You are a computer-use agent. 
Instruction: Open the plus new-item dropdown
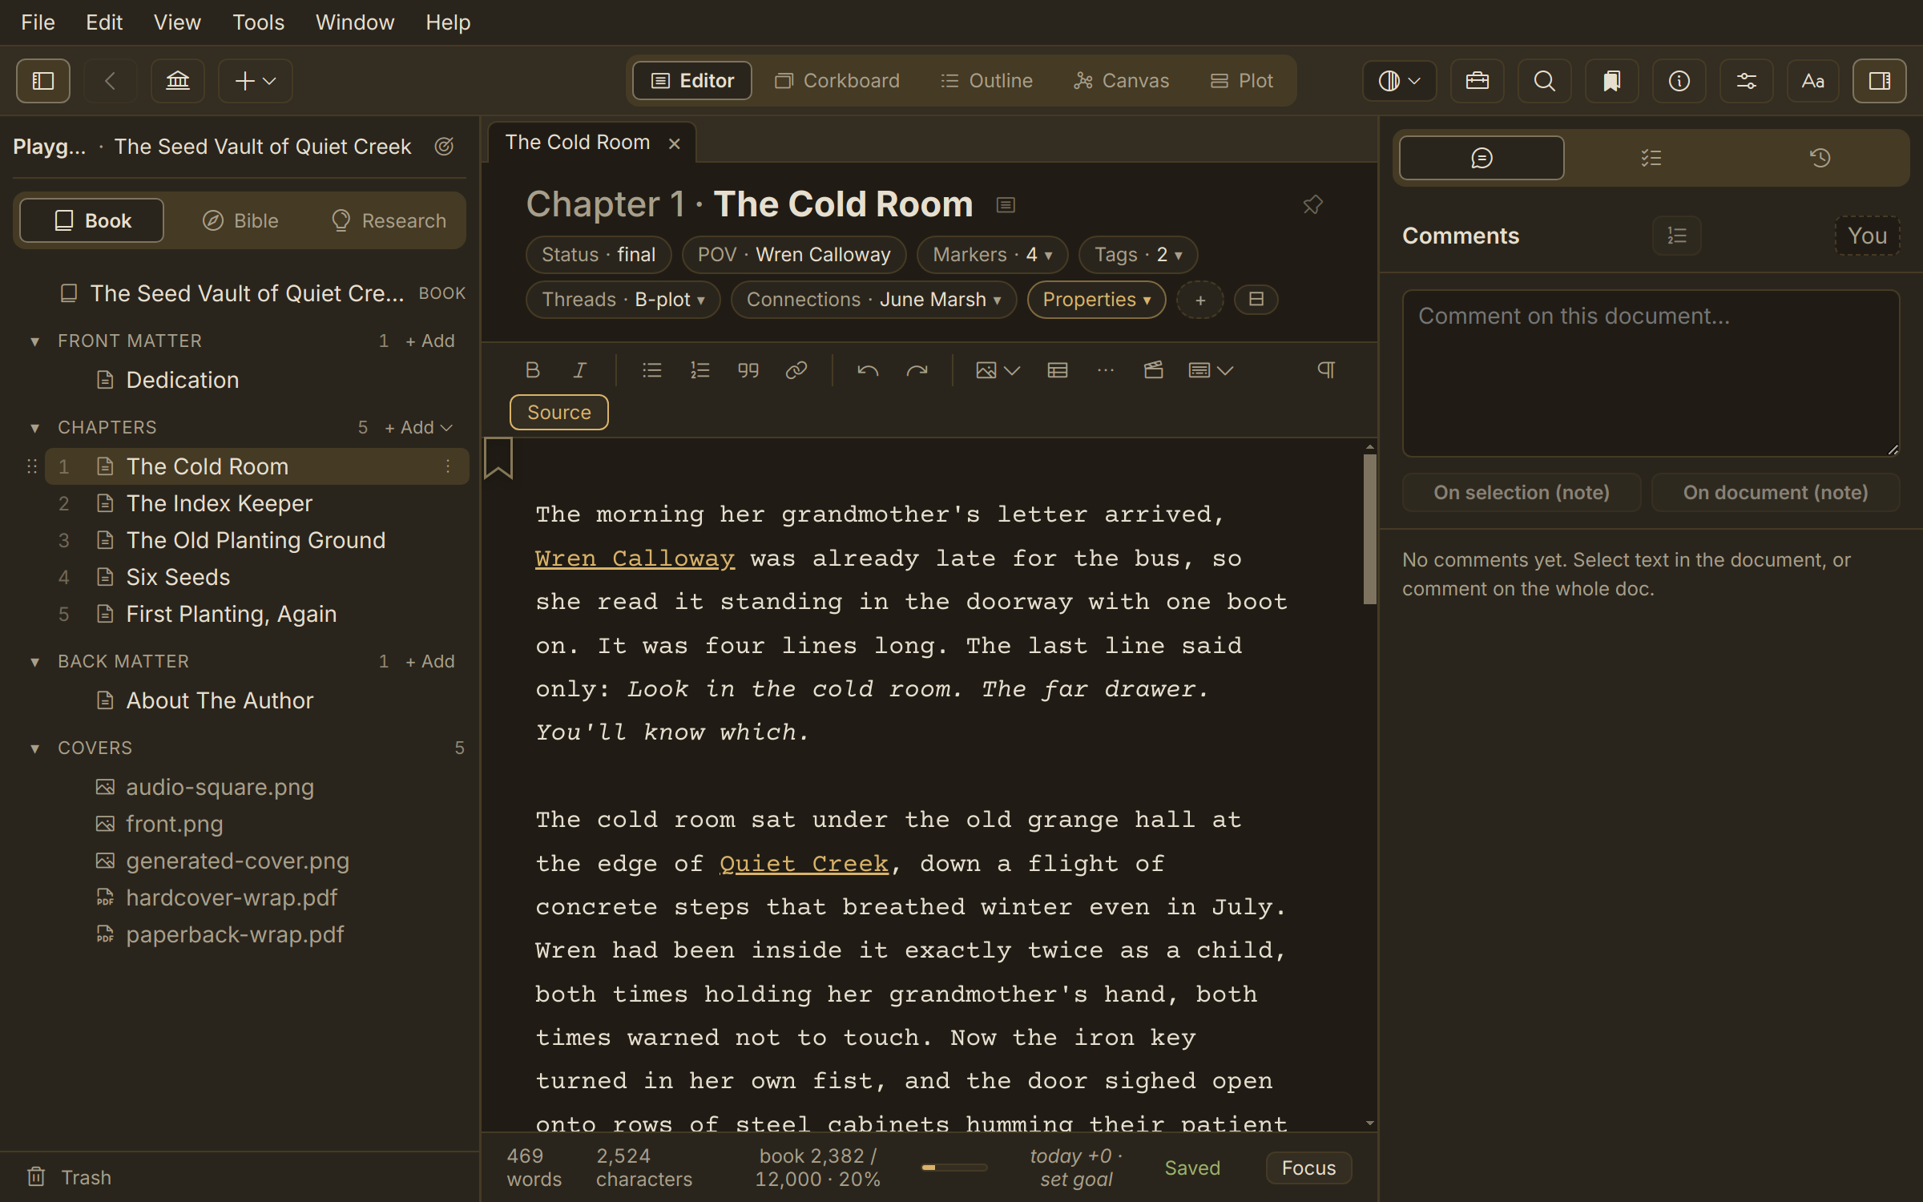[x=256, y=81]
